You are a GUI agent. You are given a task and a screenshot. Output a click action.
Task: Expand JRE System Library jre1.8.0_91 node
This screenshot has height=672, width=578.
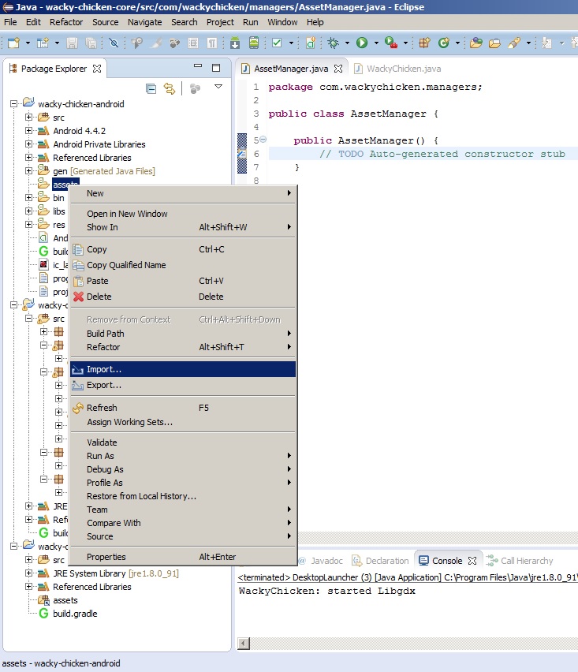(28, 573)
